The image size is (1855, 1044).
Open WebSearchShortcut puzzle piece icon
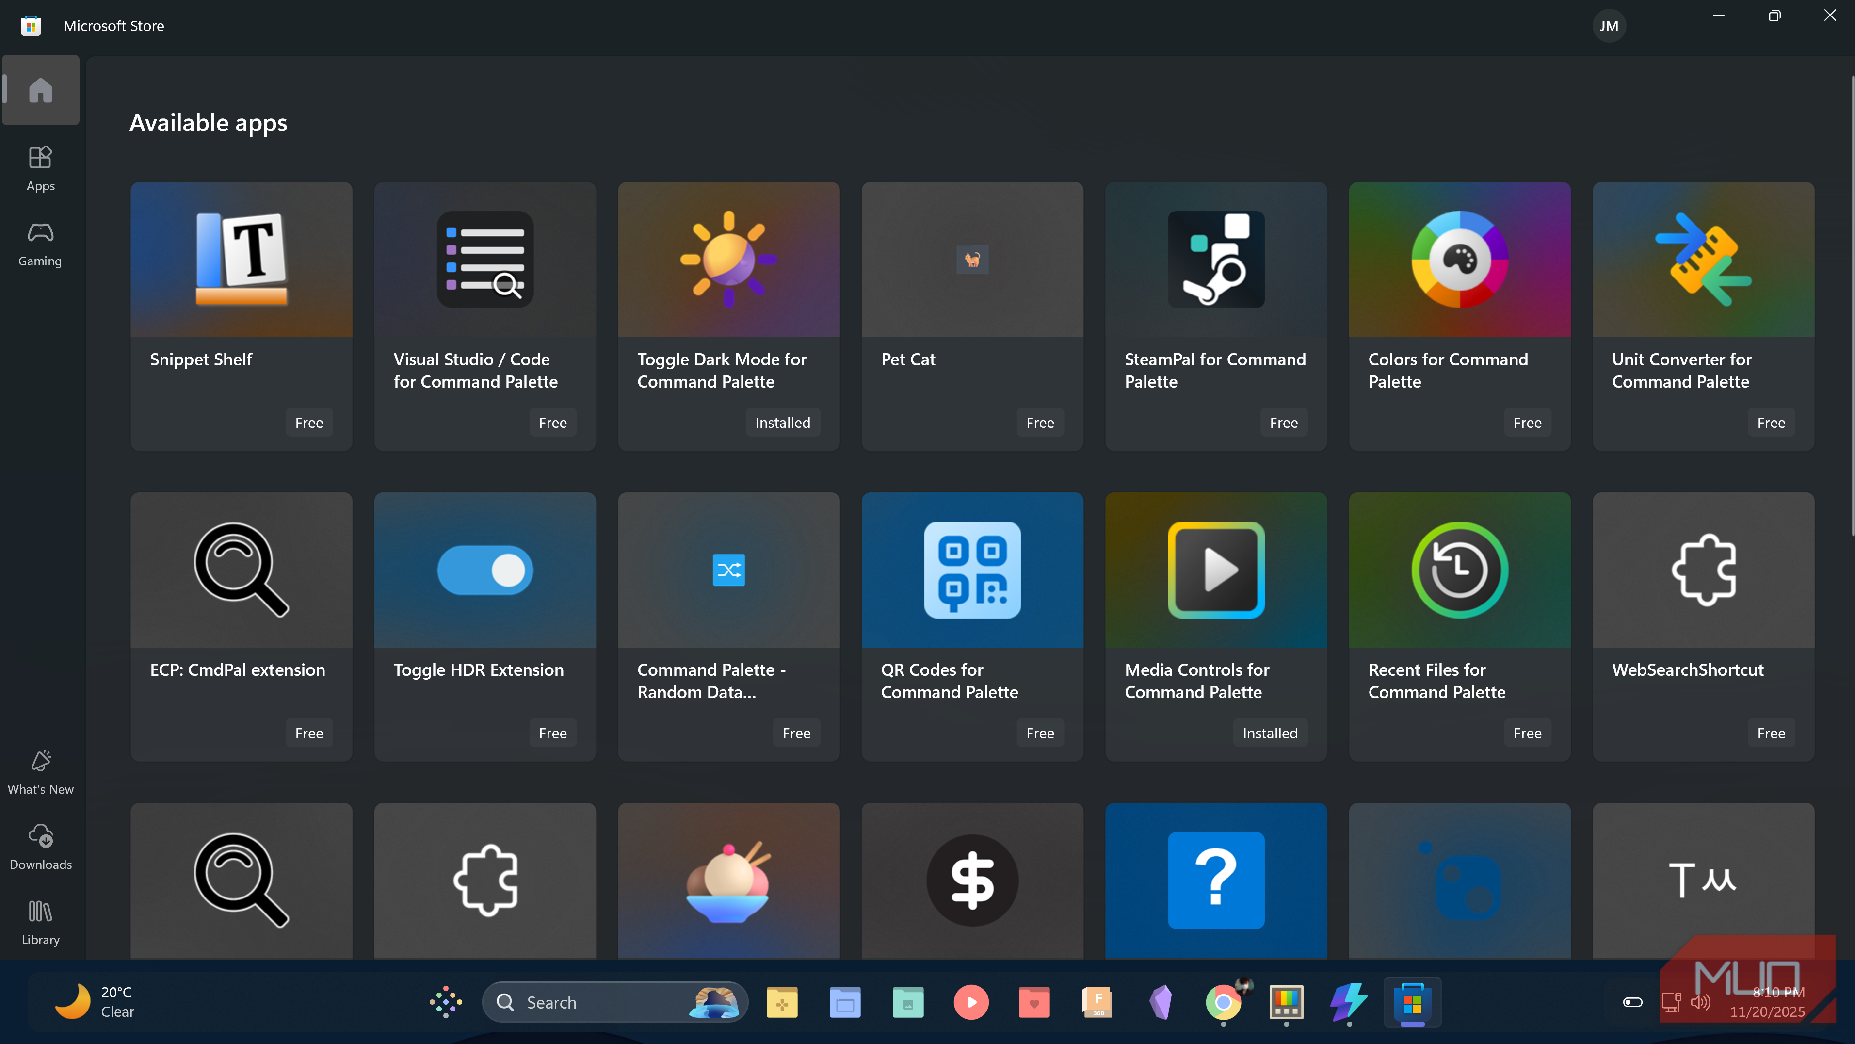[1703, 570]
